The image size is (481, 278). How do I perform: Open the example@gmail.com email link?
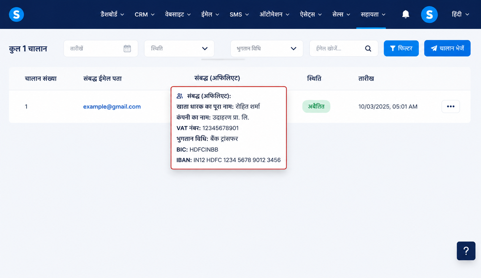[x=112, y=106]
